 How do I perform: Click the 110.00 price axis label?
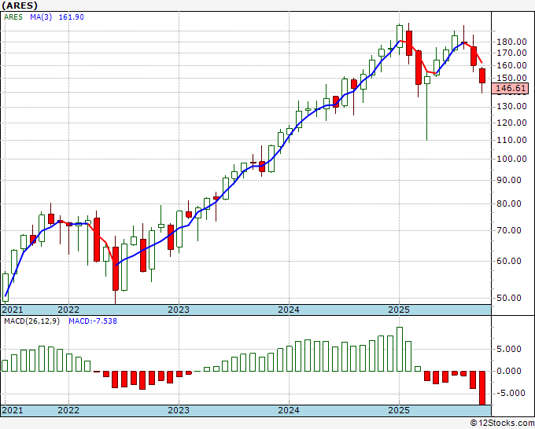click(x=511, y=140)
